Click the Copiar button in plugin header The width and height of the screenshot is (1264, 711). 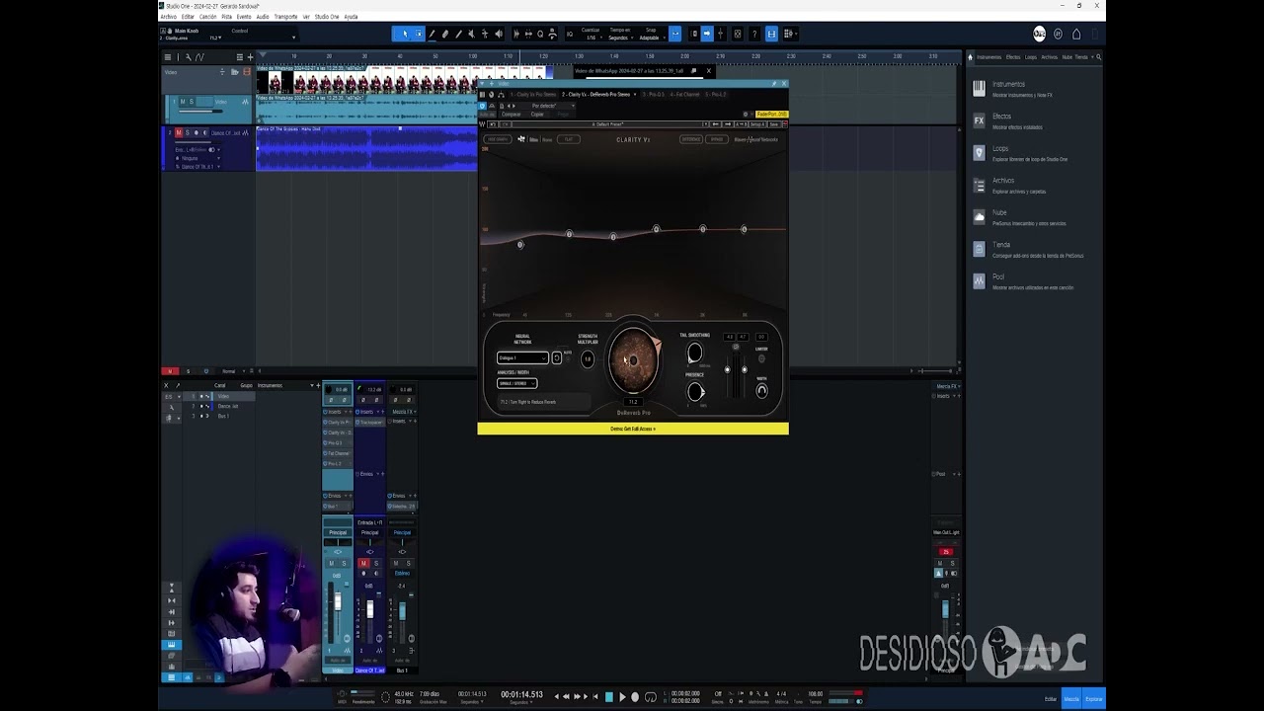tap(537, 115)
